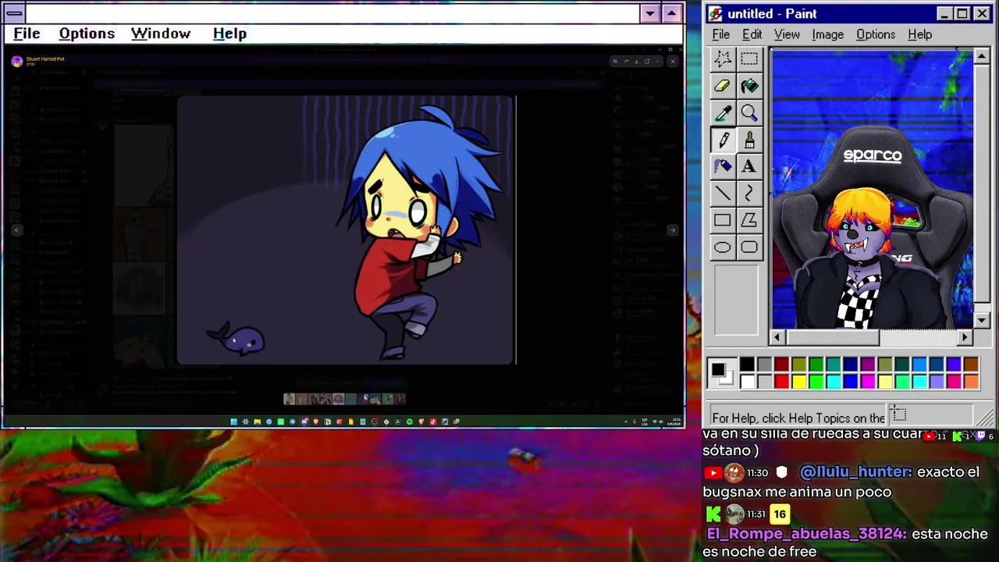The image size is (999, 562).
Task: Choose the Text tool in Paint
Action: pos(749,166)
